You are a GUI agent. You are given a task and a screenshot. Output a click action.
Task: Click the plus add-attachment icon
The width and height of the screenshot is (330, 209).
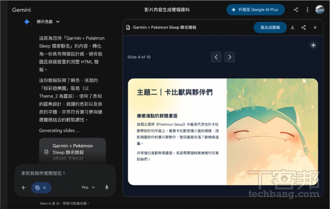click(x=23, y=187)
